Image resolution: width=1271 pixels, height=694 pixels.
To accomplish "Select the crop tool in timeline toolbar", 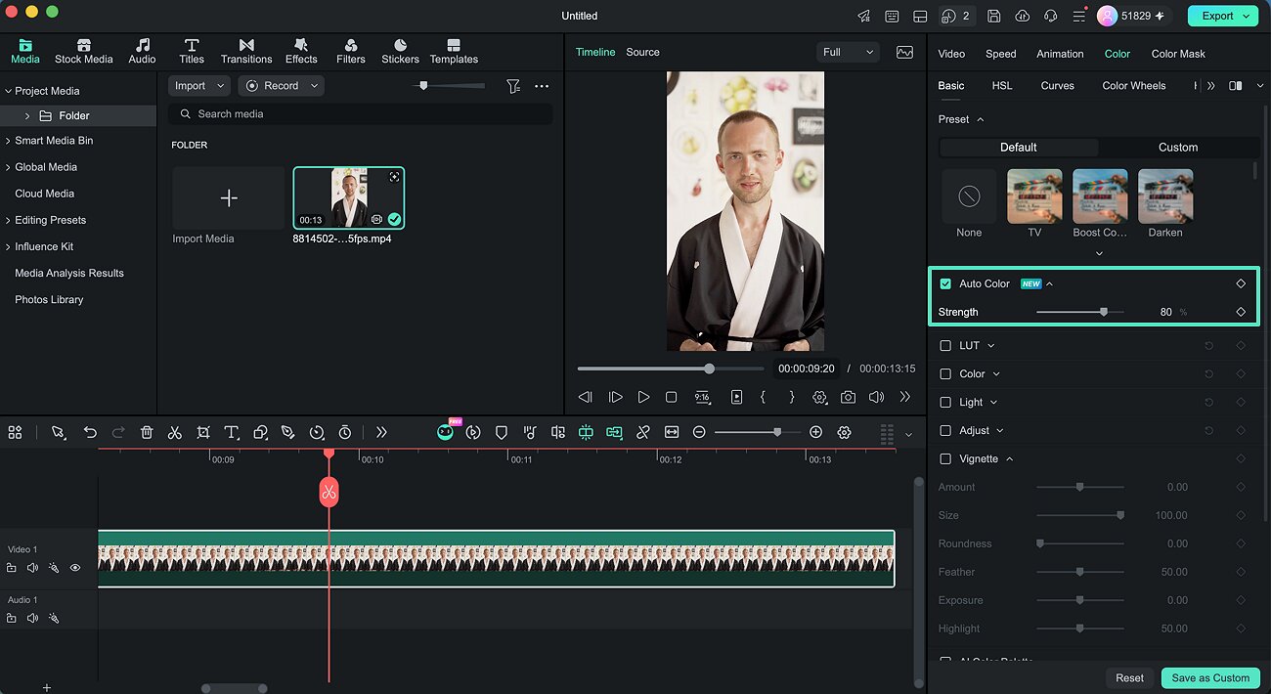I will tap(203, 432).
